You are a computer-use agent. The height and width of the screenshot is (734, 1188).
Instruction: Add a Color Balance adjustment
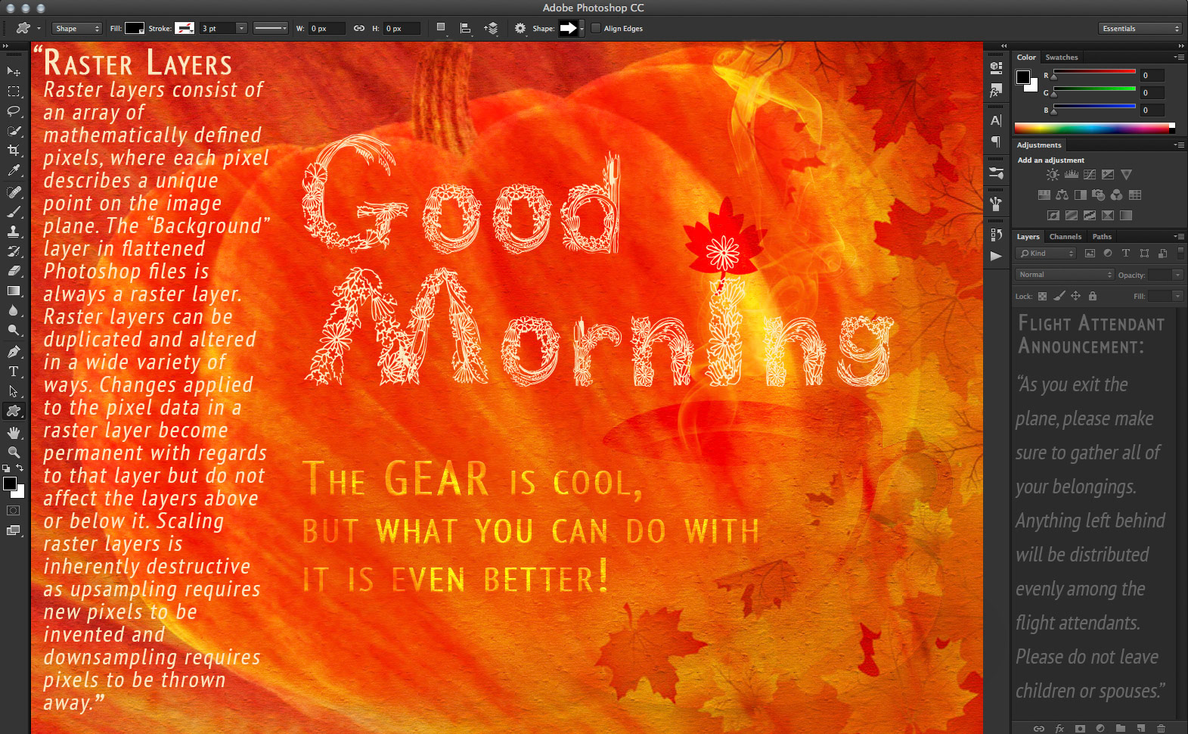tap(1062, 195)
